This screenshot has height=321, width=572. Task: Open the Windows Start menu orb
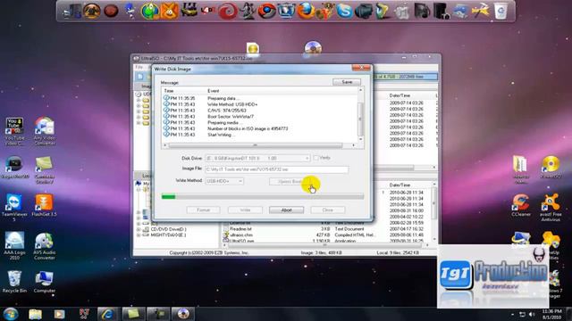tap(11, 314)
